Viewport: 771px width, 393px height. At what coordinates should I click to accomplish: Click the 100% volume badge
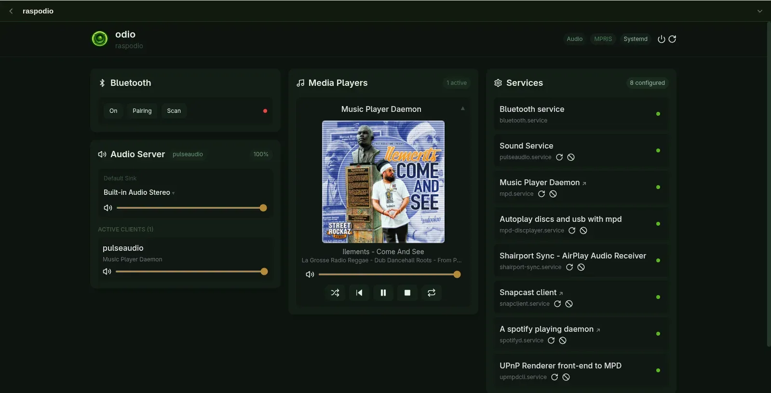click(261, 154)
